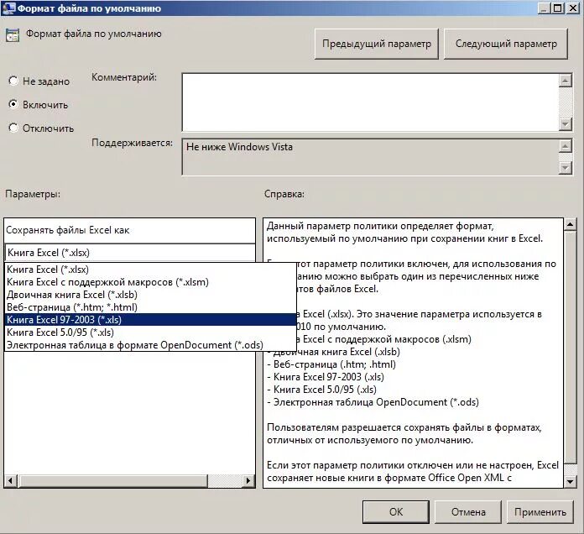
Task: Choose 'Двоичная книга Excel (*.xlsb)' option
Action: point(150,295)
